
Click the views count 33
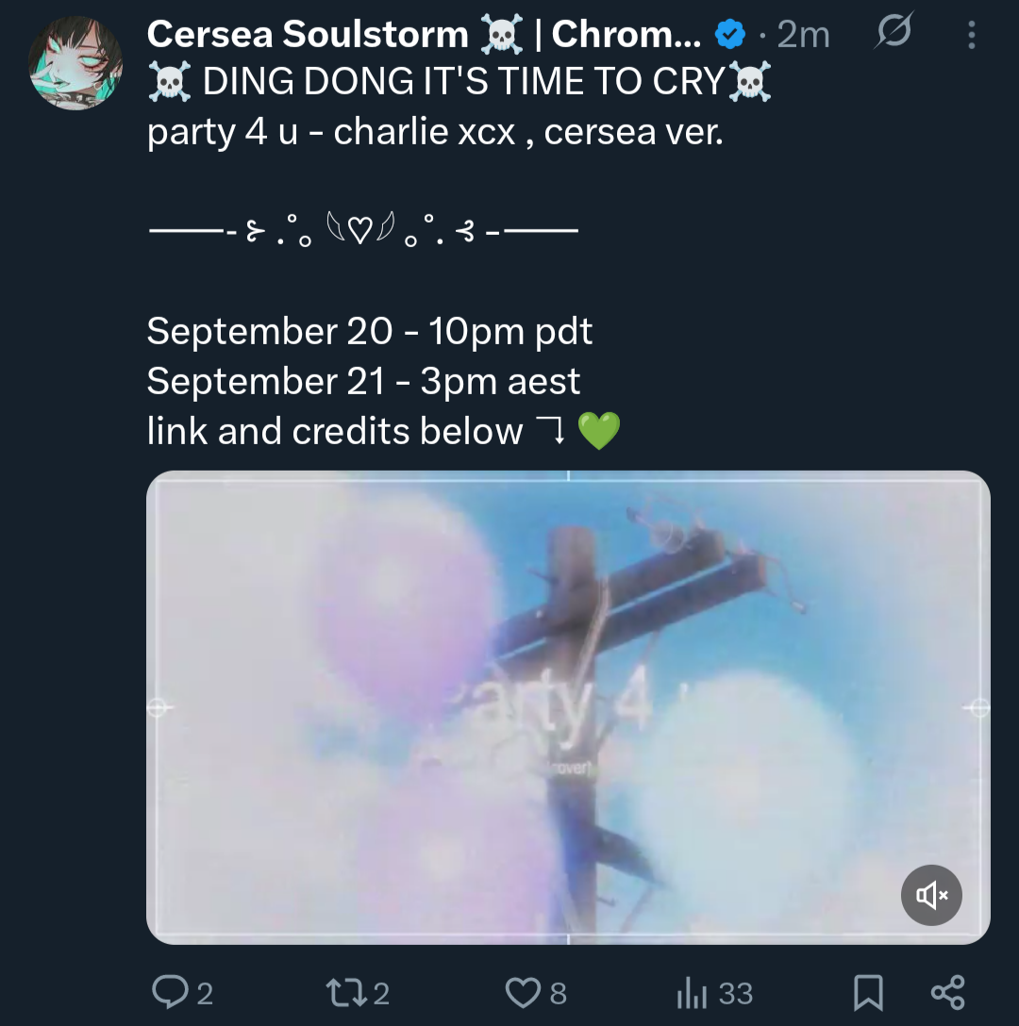(x=735, y=993)
